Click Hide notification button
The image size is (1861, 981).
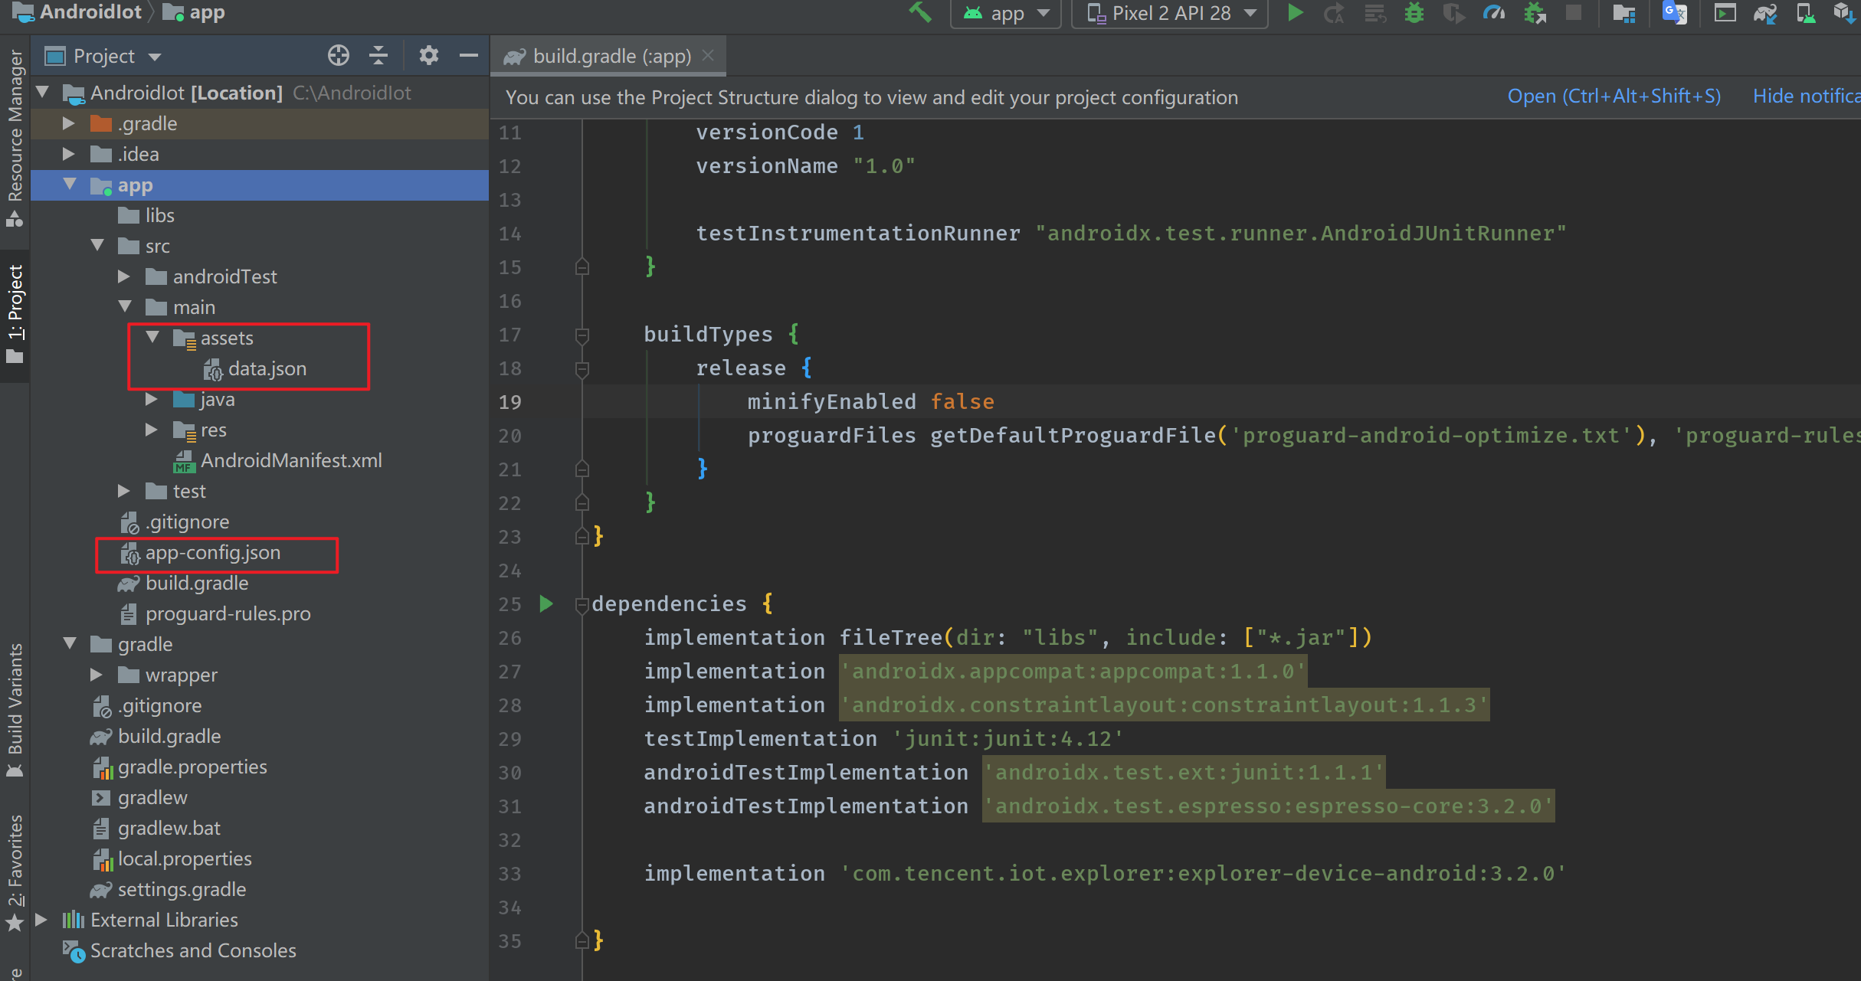pyautogui.click(x=1808, y=97)
